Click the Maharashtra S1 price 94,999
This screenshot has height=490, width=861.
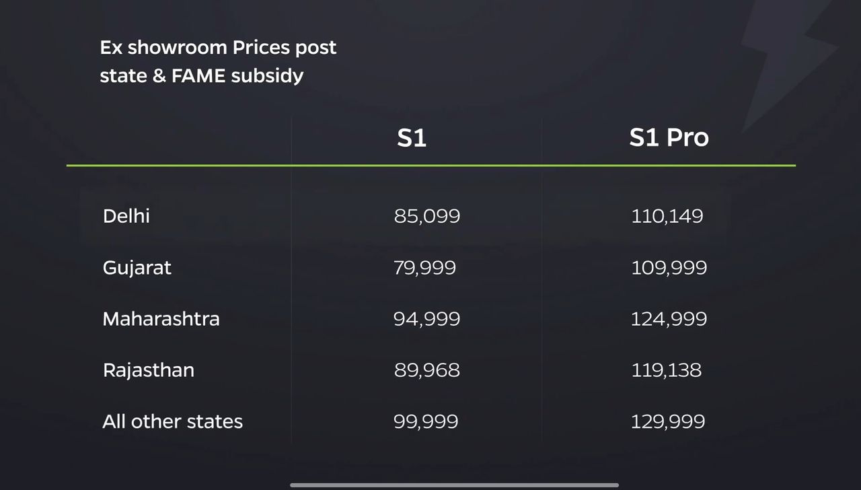426,318
